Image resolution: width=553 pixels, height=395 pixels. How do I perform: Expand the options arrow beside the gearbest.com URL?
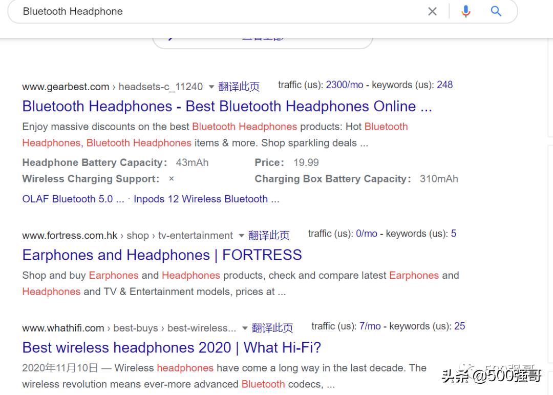(x=211, y=87)
